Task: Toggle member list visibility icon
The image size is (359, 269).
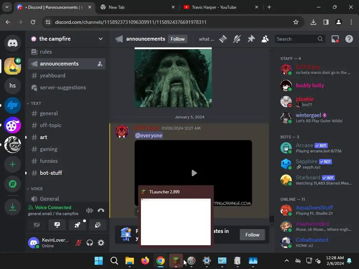Action: click(x=265, y=39)
